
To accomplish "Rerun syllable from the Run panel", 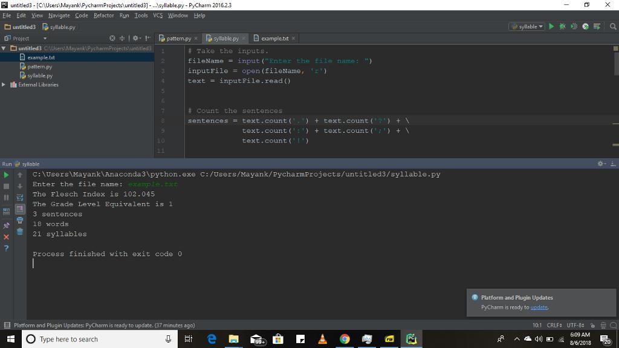I will click(x=7, y=175).
